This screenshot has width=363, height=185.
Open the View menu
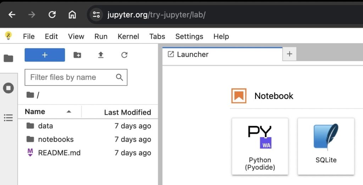(76, 37)
